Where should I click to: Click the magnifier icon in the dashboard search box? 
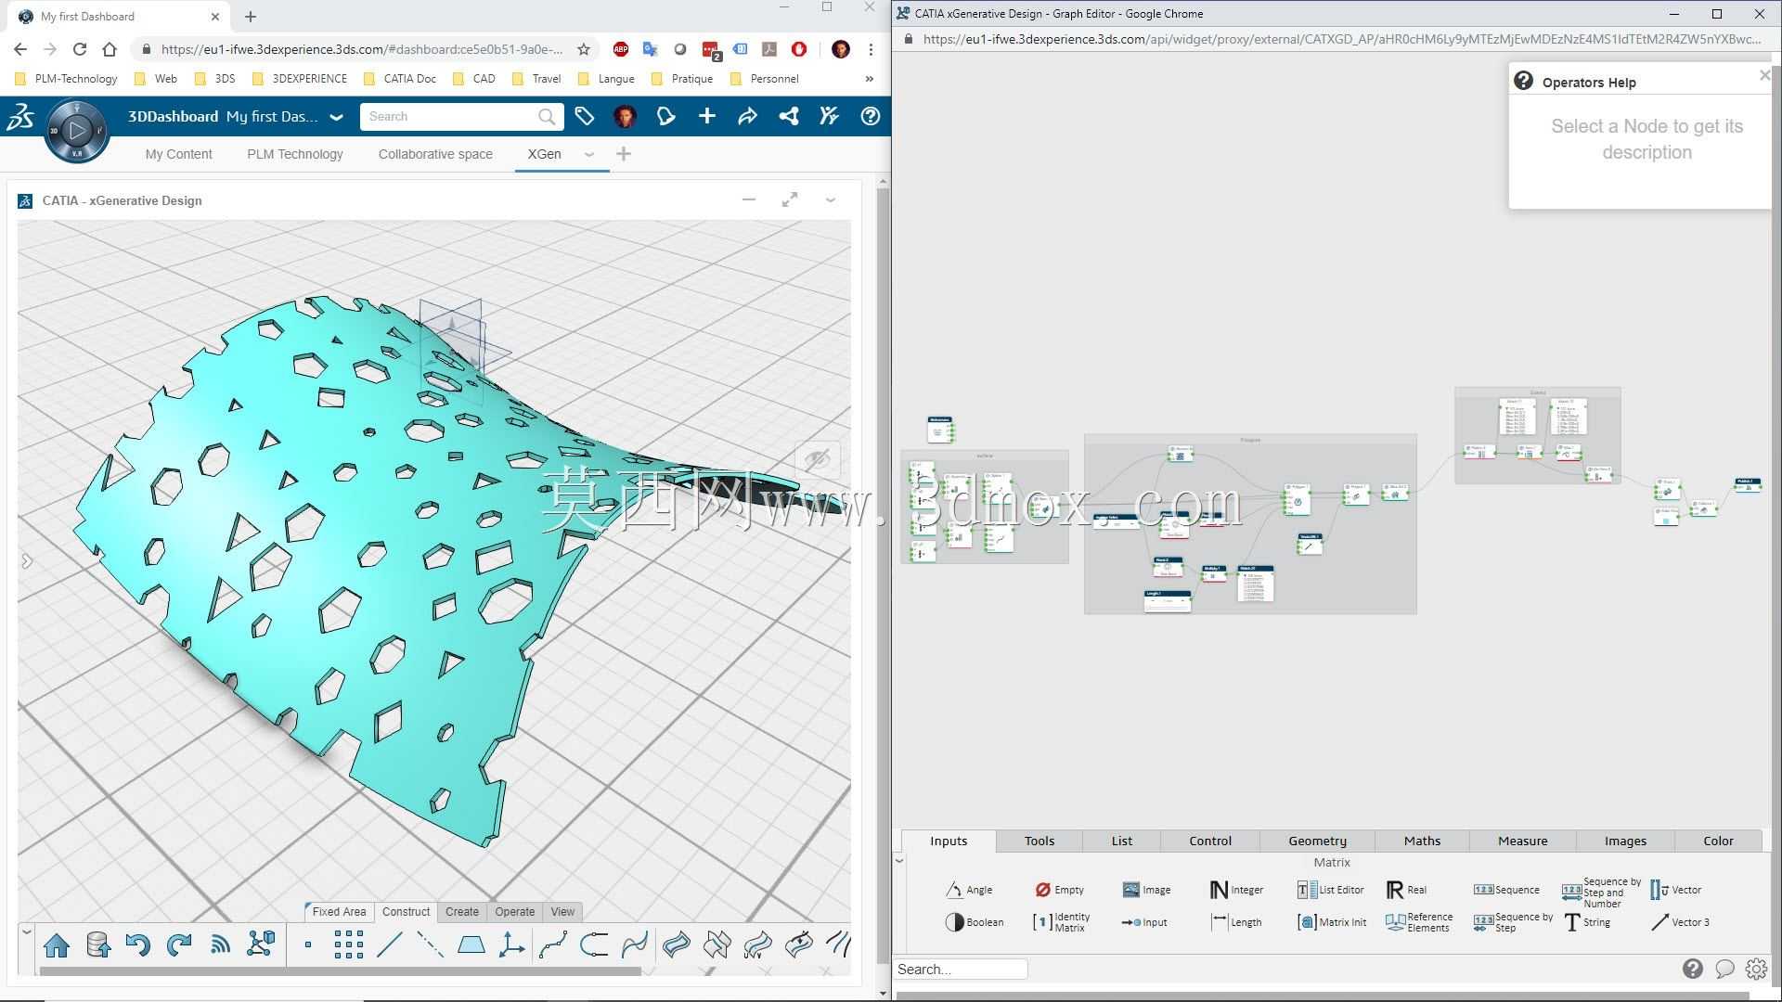(547, 117)
